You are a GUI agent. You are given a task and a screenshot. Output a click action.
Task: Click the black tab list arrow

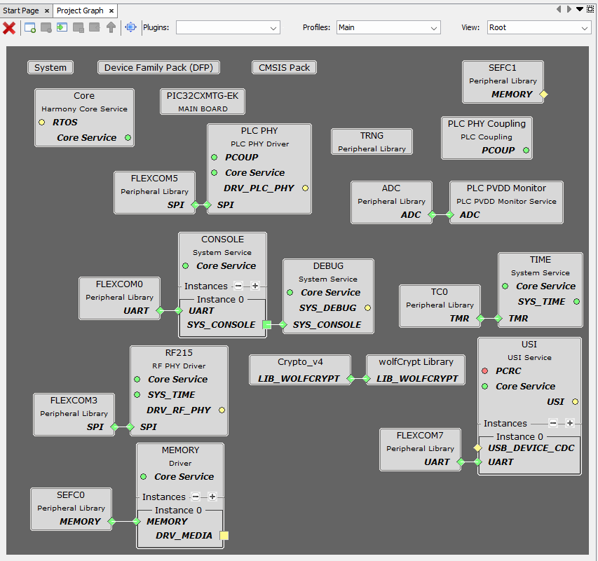[580, 10]
